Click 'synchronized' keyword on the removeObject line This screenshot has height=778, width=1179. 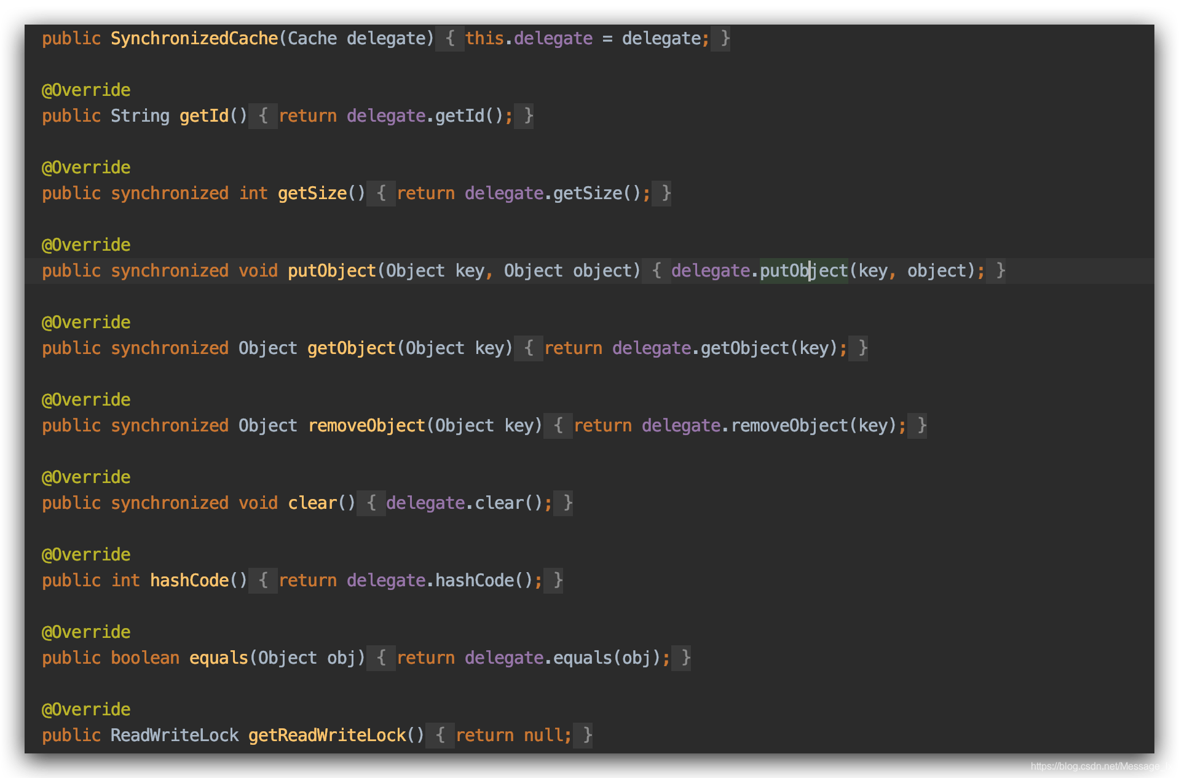pyautogui.click(x=170, y=426)
